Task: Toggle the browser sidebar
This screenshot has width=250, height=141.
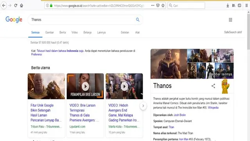Action: pos(239,5)
